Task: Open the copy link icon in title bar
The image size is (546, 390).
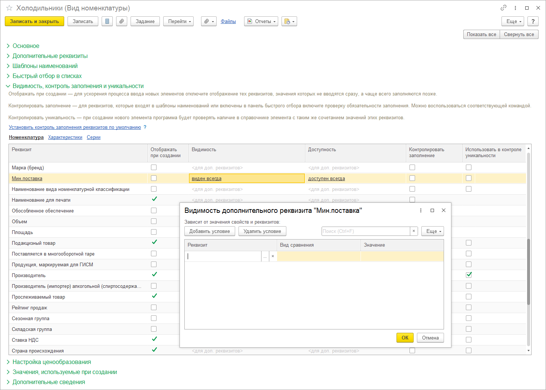Action: pos(503,8)
